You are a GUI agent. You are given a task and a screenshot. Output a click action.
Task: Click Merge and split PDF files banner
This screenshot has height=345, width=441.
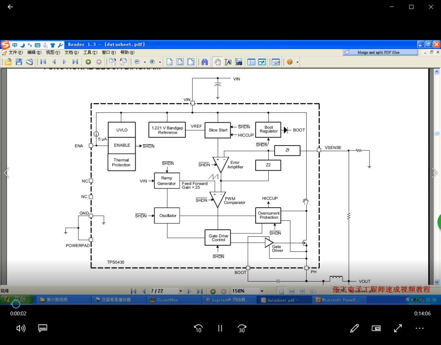[x=380, y=52]
